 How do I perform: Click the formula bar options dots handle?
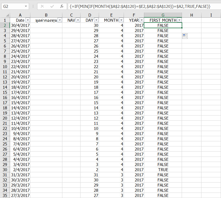point(33,6)
